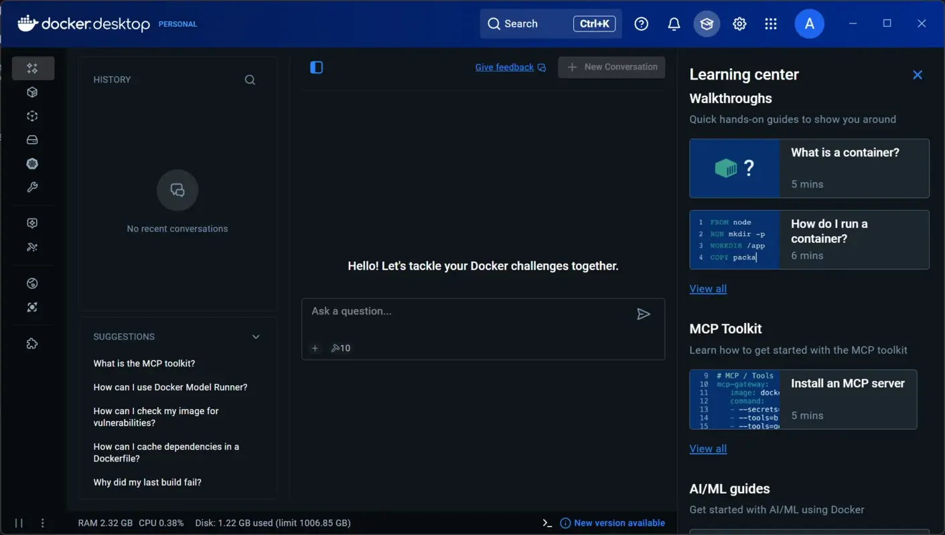Open the apps grid menu in the title bar
Viewport: 945px width, 535px height.
770,23
